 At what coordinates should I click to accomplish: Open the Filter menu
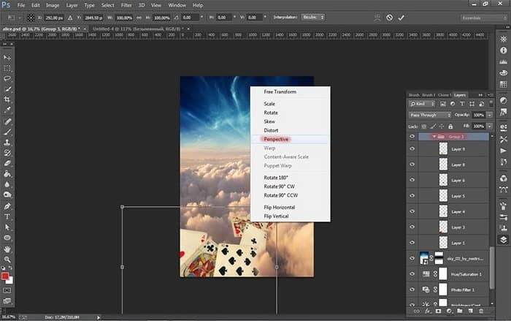tap(126, 5)
